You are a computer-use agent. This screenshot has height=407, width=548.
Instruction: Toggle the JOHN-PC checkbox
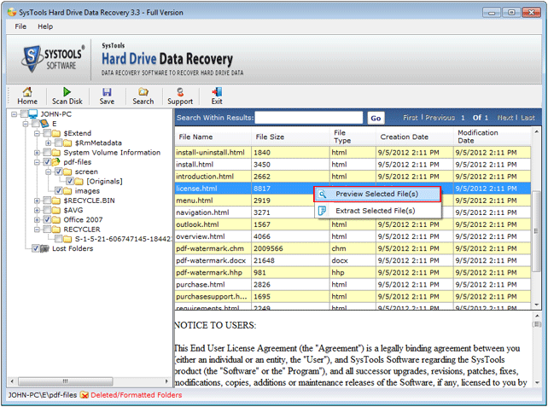point(24,113)
